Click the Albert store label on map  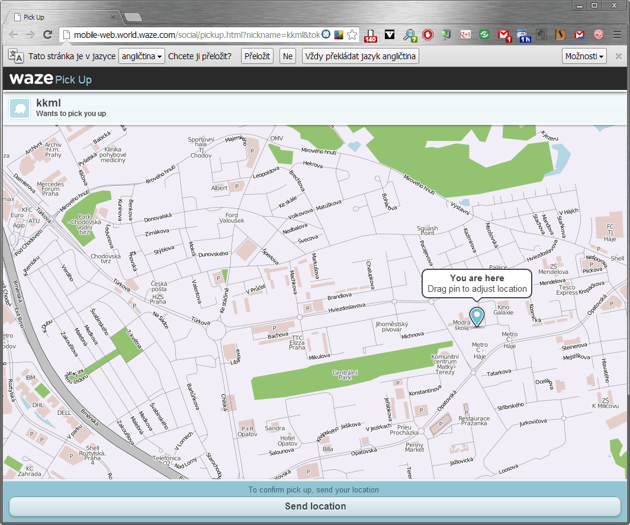click(219, 188)
